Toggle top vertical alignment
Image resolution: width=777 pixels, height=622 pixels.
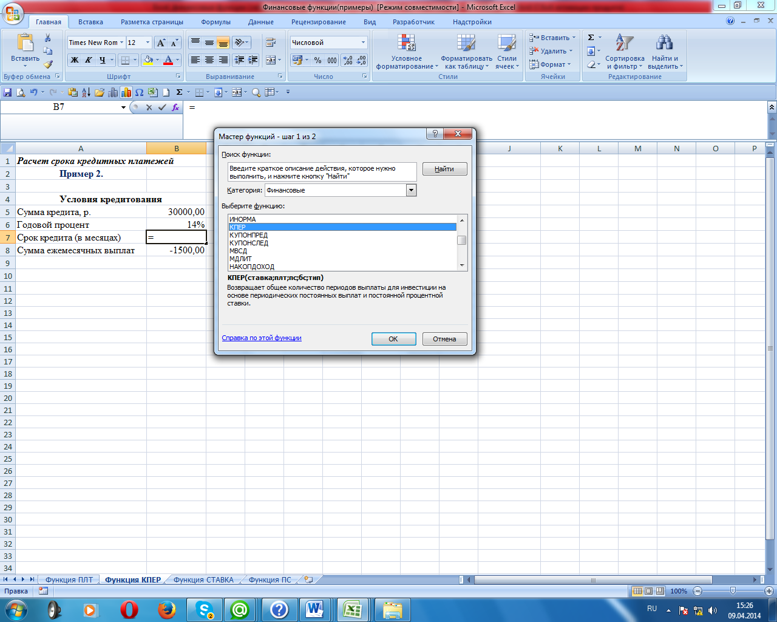pos(195,43)
